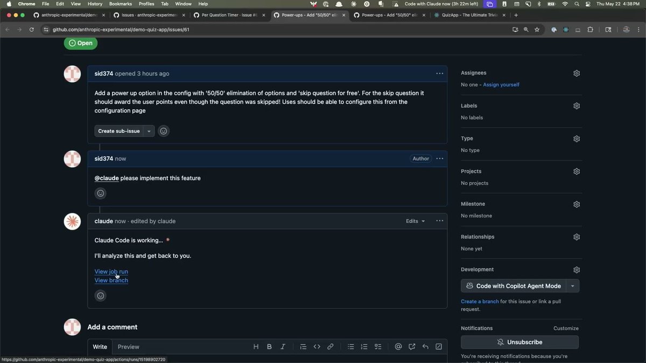Mention a user with the @ icon

coord(398,347)
